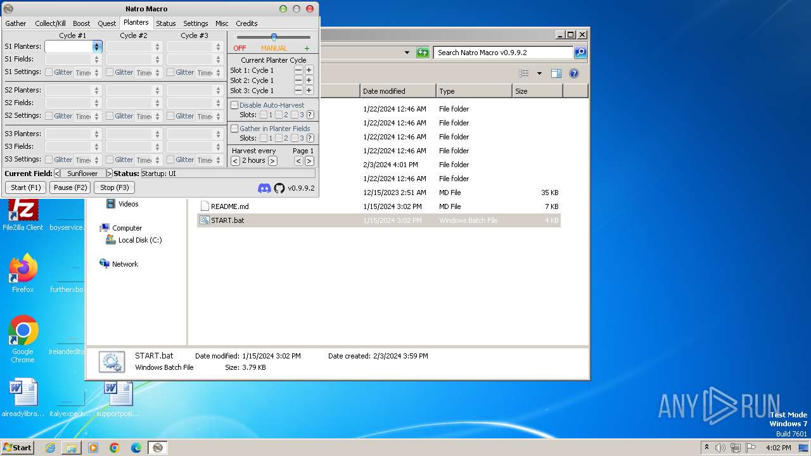Click the Stop (F3) button
The width and height of the screenshot is (811, 456).
coord(115,187)
